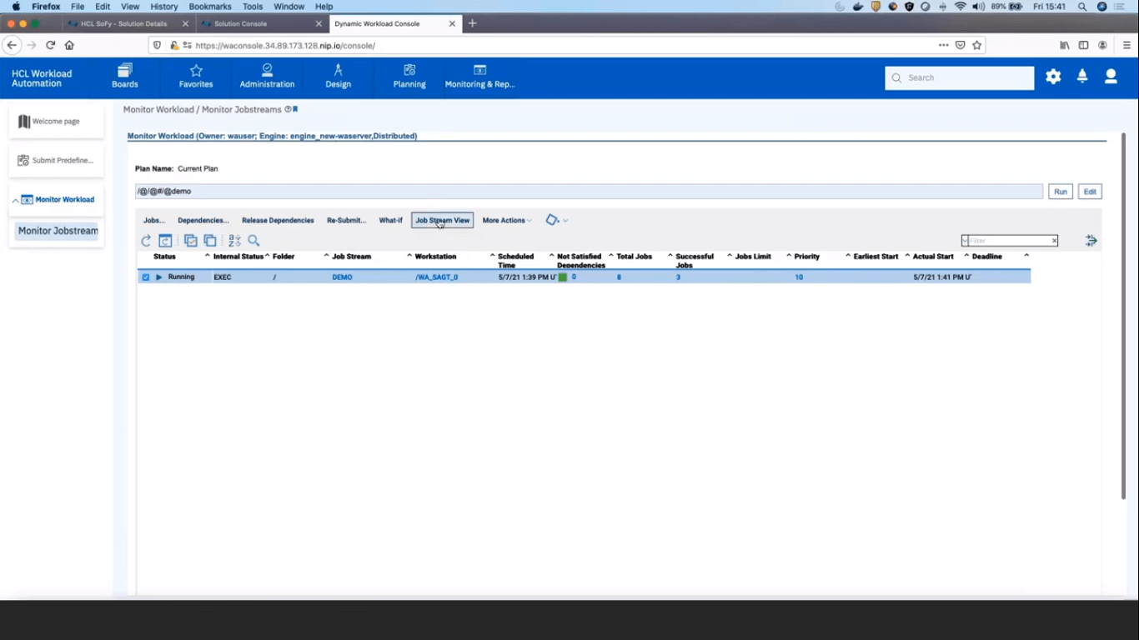This screenshot has width=1139, height=640.
Task: Click the deselect all rows icon
Action: pyautogui.click(x=210, y=241)
